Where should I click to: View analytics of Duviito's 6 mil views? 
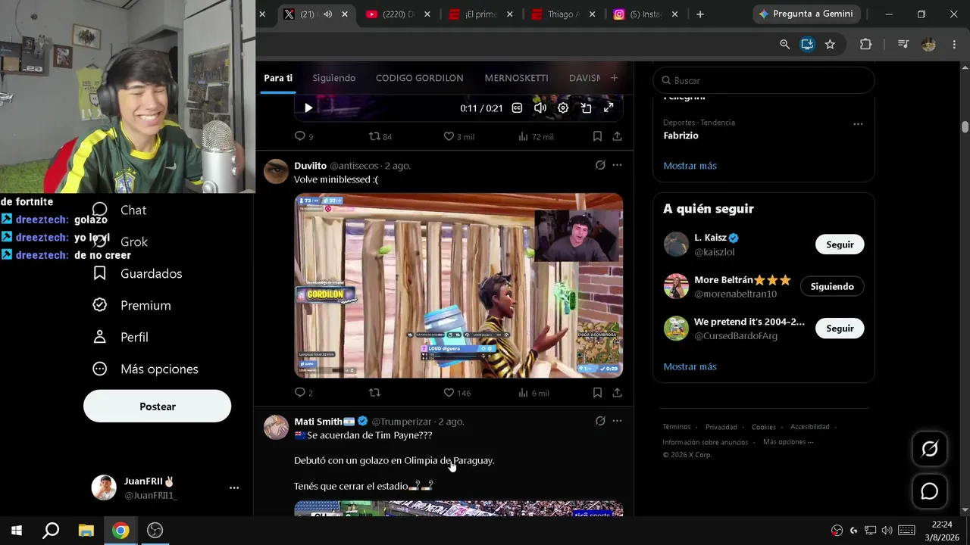pos(533,393)
